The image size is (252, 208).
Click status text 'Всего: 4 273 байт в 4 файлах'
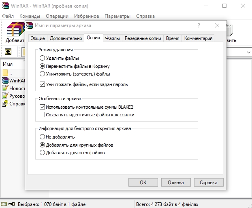[x=167, y=204]
